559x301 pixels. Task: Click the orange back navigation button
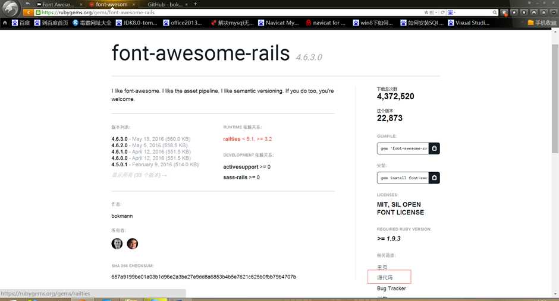click(28, 12)
